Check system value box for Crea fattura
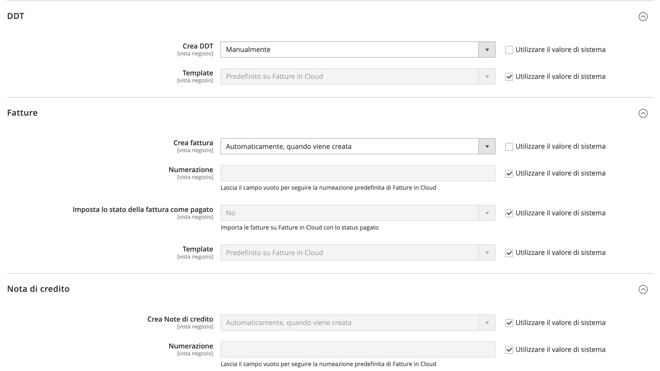Viewport: 660px width, 371px height. 509,147
